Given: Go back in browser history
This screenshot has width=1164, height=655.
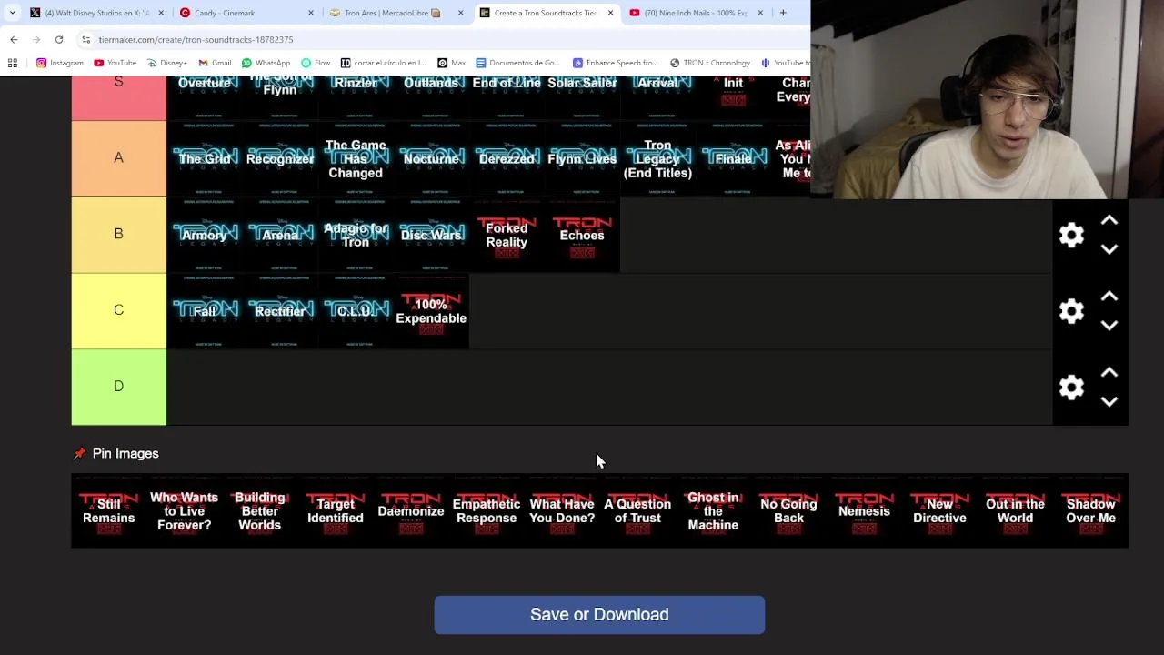Looking at the screenshot, I should (x=14, y=39).
